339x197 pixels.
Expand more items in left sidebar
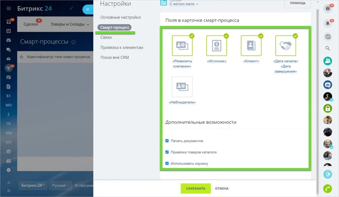click(x=8, y=170)
